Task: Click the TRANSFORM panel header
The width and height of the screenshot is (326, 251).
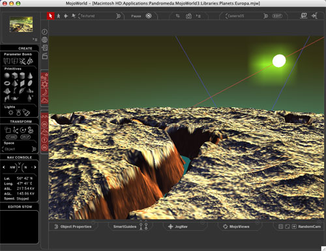Action: 21,122
